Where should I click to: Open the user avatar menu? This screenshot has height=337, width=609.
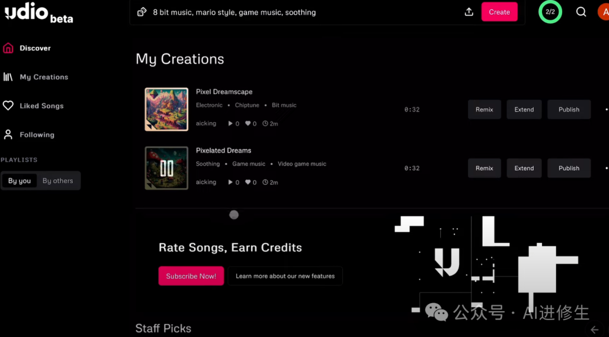pyautogui.click(x=603, y=12)
